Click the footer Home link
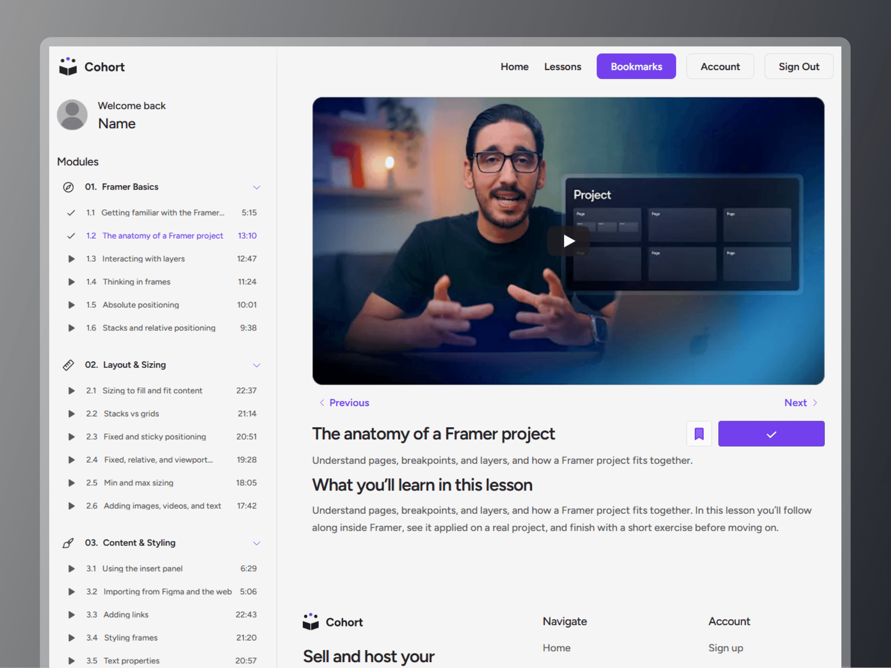Viewport: 891px width, 668px height. click(x=556, y=648)
